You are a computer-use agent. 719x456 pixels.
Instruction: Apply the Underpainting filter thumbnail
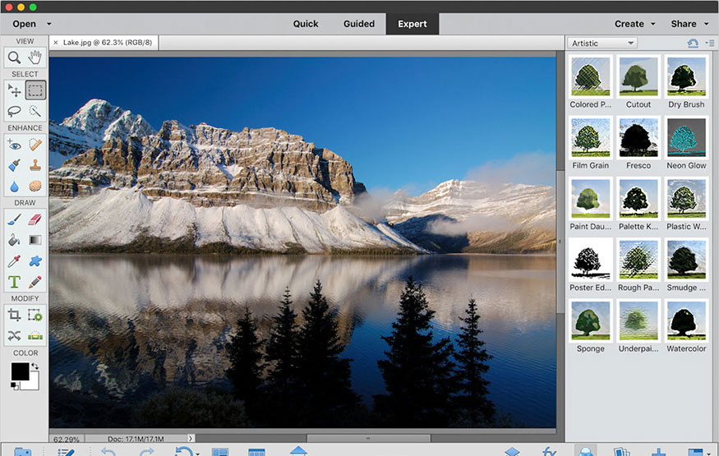[638, 320]
